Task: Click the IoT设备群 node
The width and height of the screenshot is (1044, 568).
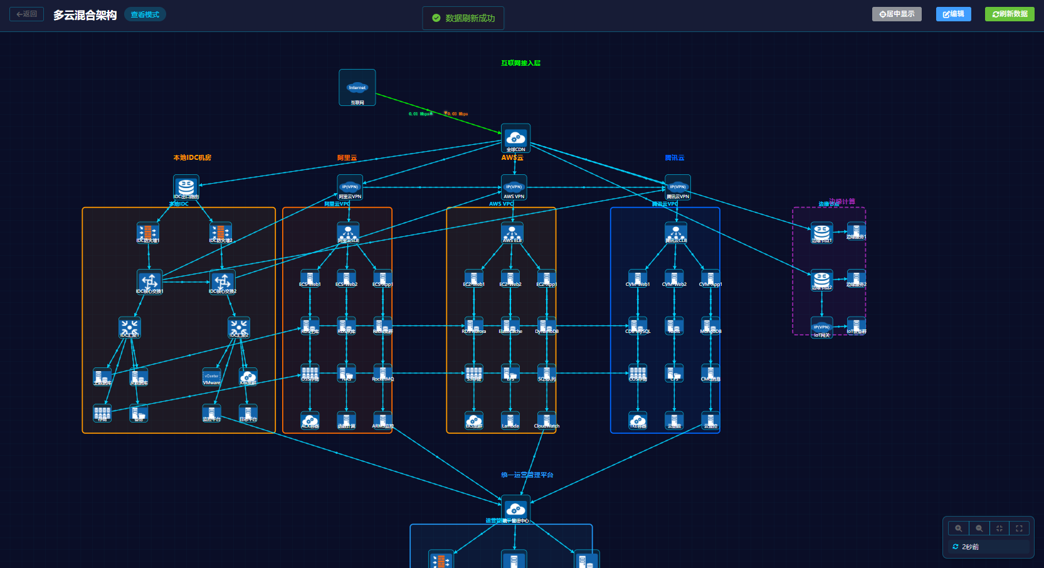Action: click(857, 326)
